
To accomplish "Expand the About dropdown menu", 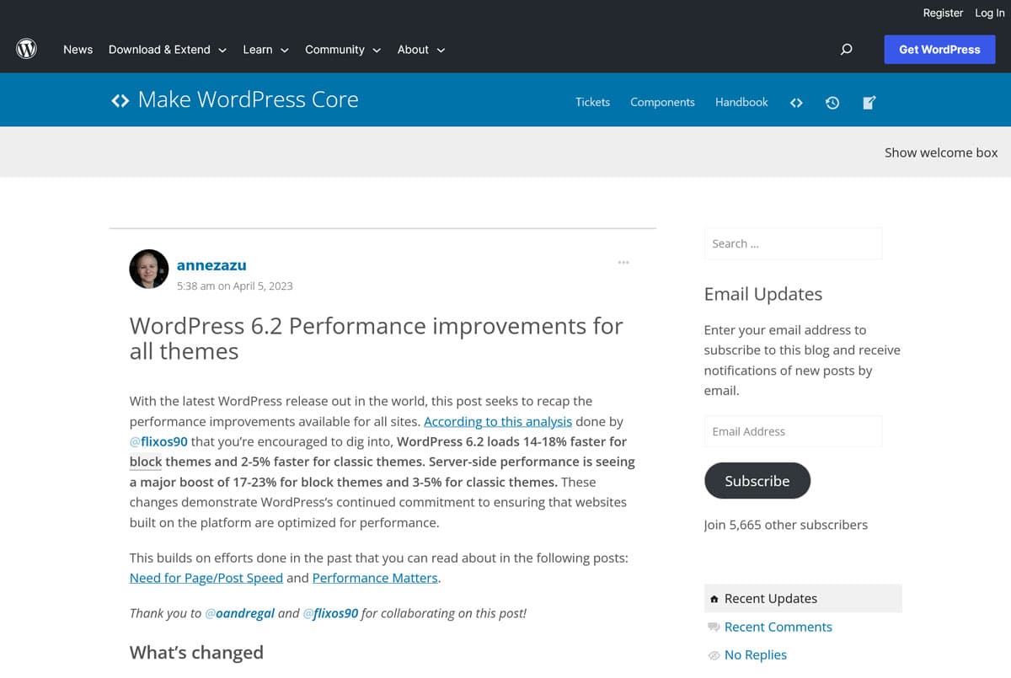I will [x=421, y=50].
